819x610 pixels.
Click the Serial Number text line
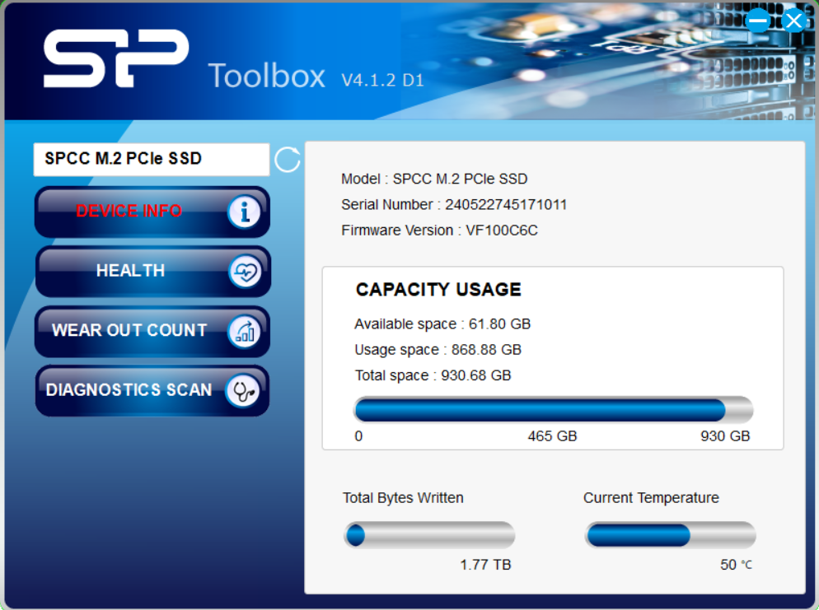pyautogui.click(x=454, y=205)
